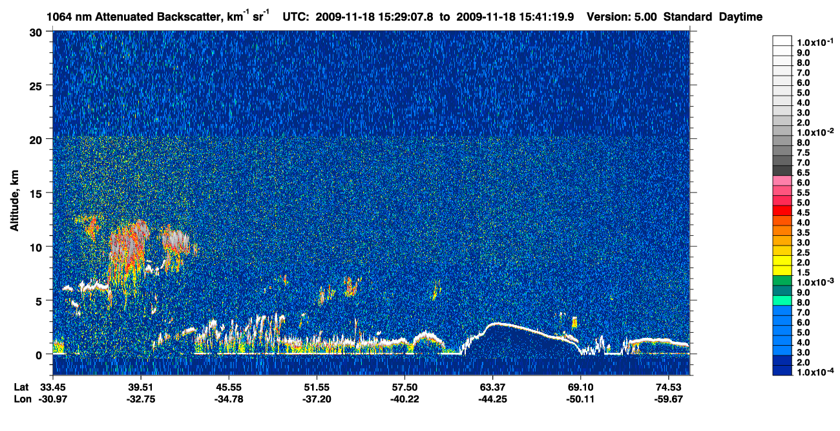Pick the light pink swatch in the color scale
The height and width of the screenshot is (431, 840).
pos(782,181)
